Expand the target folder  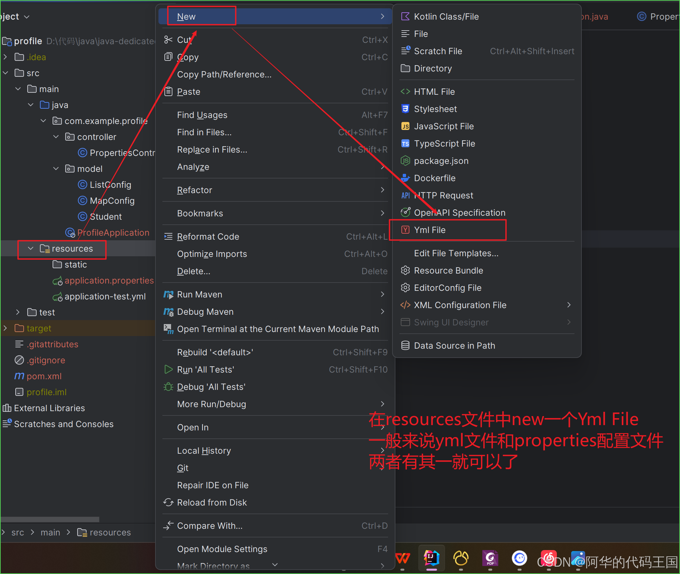(5, 328)
